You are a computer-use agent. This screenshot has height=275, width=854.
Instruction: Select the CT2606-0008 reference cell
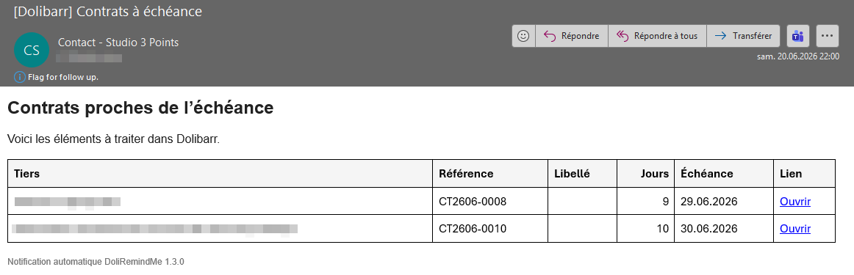[x=490, y=202]
